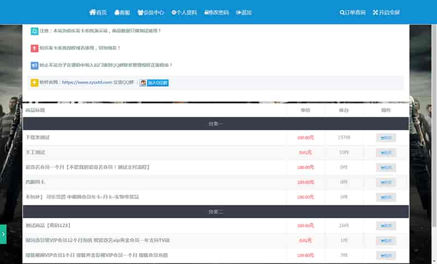
Task: Click the yellow icon on official-site line
Action: tap(34, 82)
